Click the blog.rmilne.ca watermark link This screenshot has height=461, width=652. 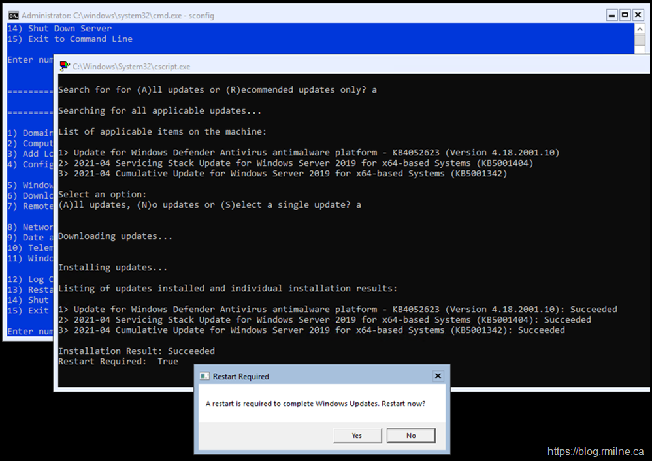[596, 451]
